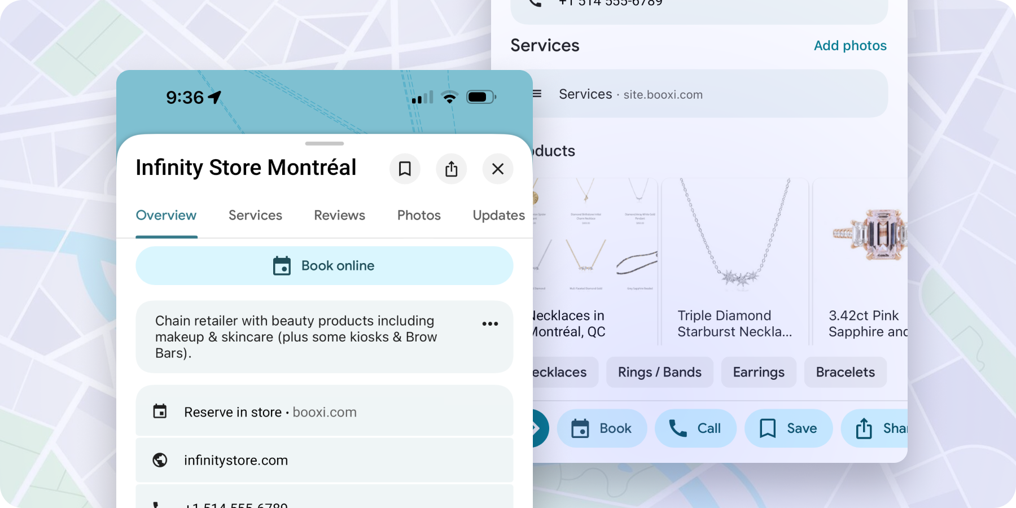The image size is (1016, 508).
Task: Click the Book chip in bottom action bar
Action: pyautogui.click(x=602, y=428)
